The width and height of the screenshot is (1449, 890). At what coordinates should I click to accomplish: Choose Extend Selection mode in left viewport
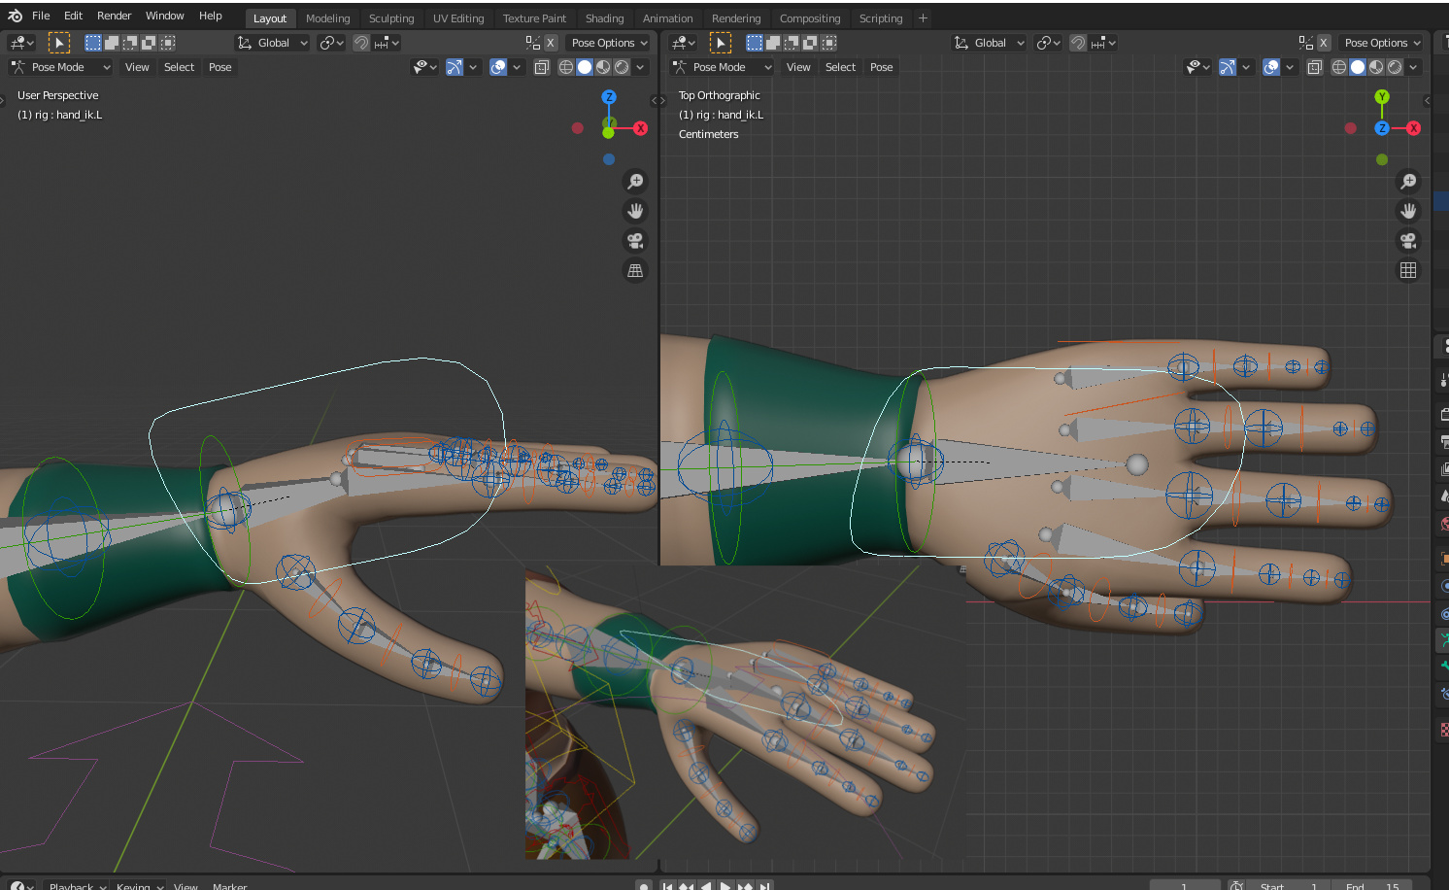[112, 43]
